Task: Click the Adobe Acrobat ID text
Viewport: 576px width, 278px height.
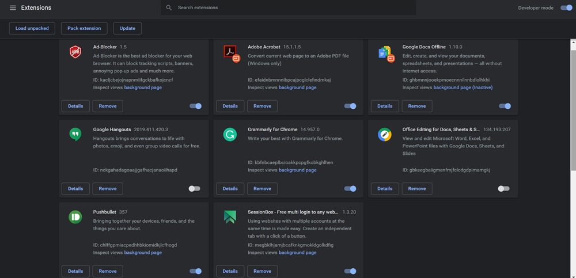Action: point(290,80)
